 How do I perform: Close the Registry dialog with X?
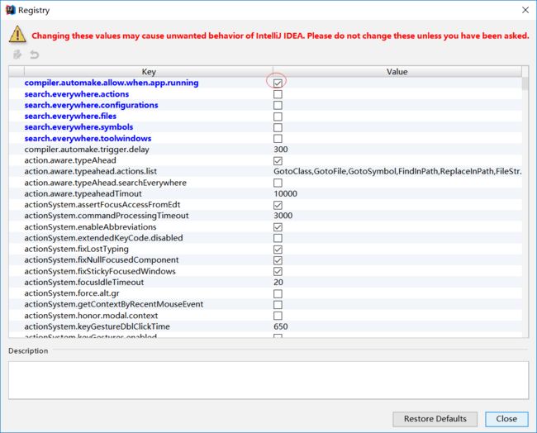pyautogui.click(x=525, y=10)
